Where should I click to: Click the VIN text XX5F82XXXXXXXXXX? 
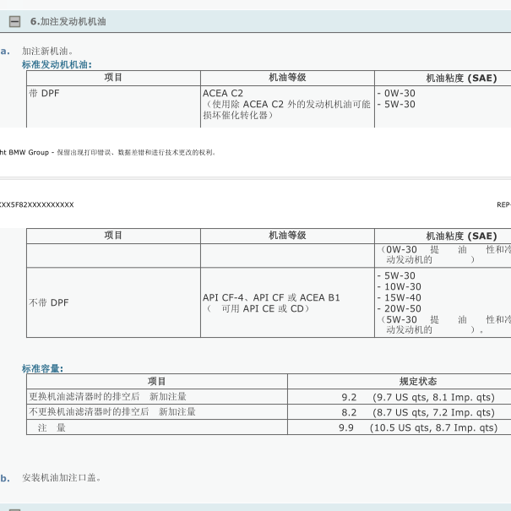[x=37, y=204]
